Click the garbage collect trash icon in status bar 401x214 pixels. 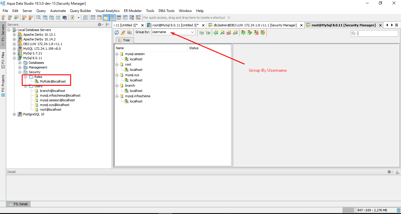point(398,210)
